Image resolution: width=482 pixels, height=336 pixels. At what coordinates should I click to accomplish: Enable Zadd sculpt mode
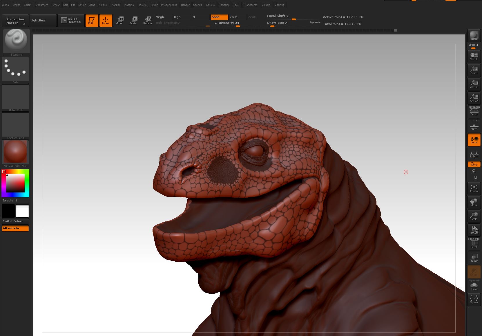(219, 17)
